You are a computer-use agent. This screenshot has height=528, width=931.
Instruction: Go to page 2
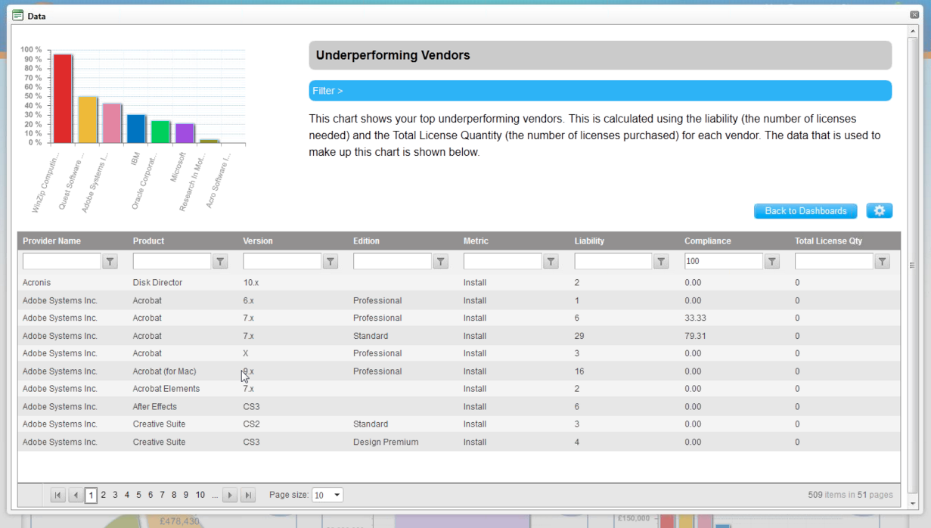click(x=104, y=495)
